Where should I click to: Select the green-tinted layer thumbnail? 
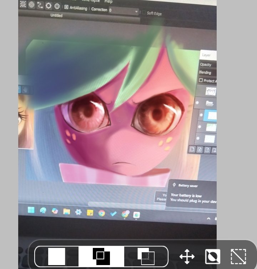(211, 127)
